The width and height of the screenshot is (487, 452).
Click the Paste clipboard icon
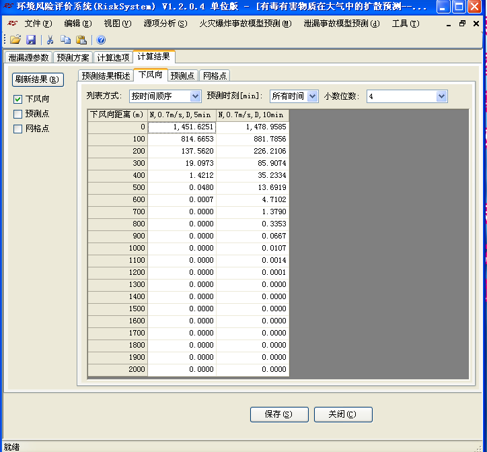[x=81, y=40]
